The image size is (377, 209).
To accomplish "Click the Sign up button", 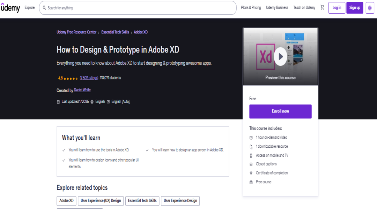I will point(355,8).
